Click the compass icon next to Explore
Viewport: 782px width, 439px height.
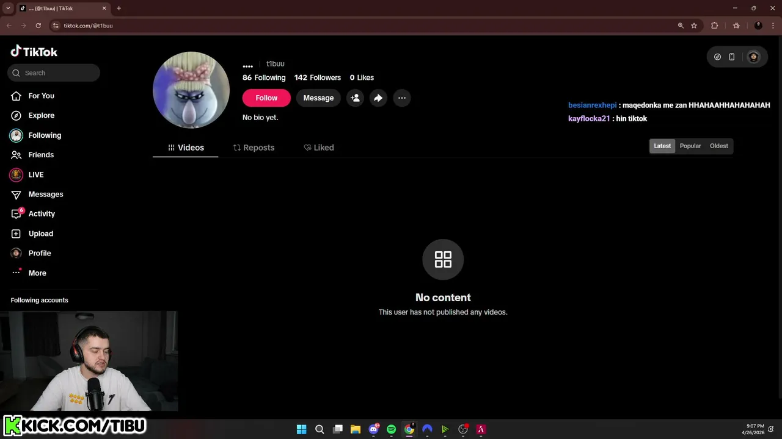16,115
